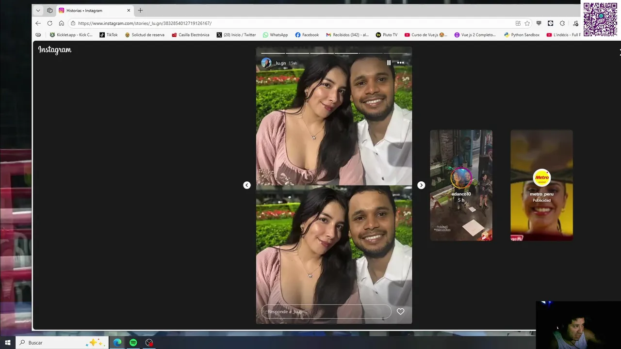
Task: Open the Vue js 2 Completo bookmark
Action: 475,35
